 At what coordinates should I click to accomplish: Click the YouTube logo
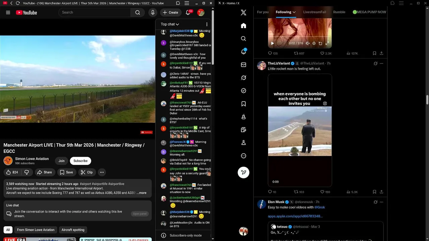[26, 12]
